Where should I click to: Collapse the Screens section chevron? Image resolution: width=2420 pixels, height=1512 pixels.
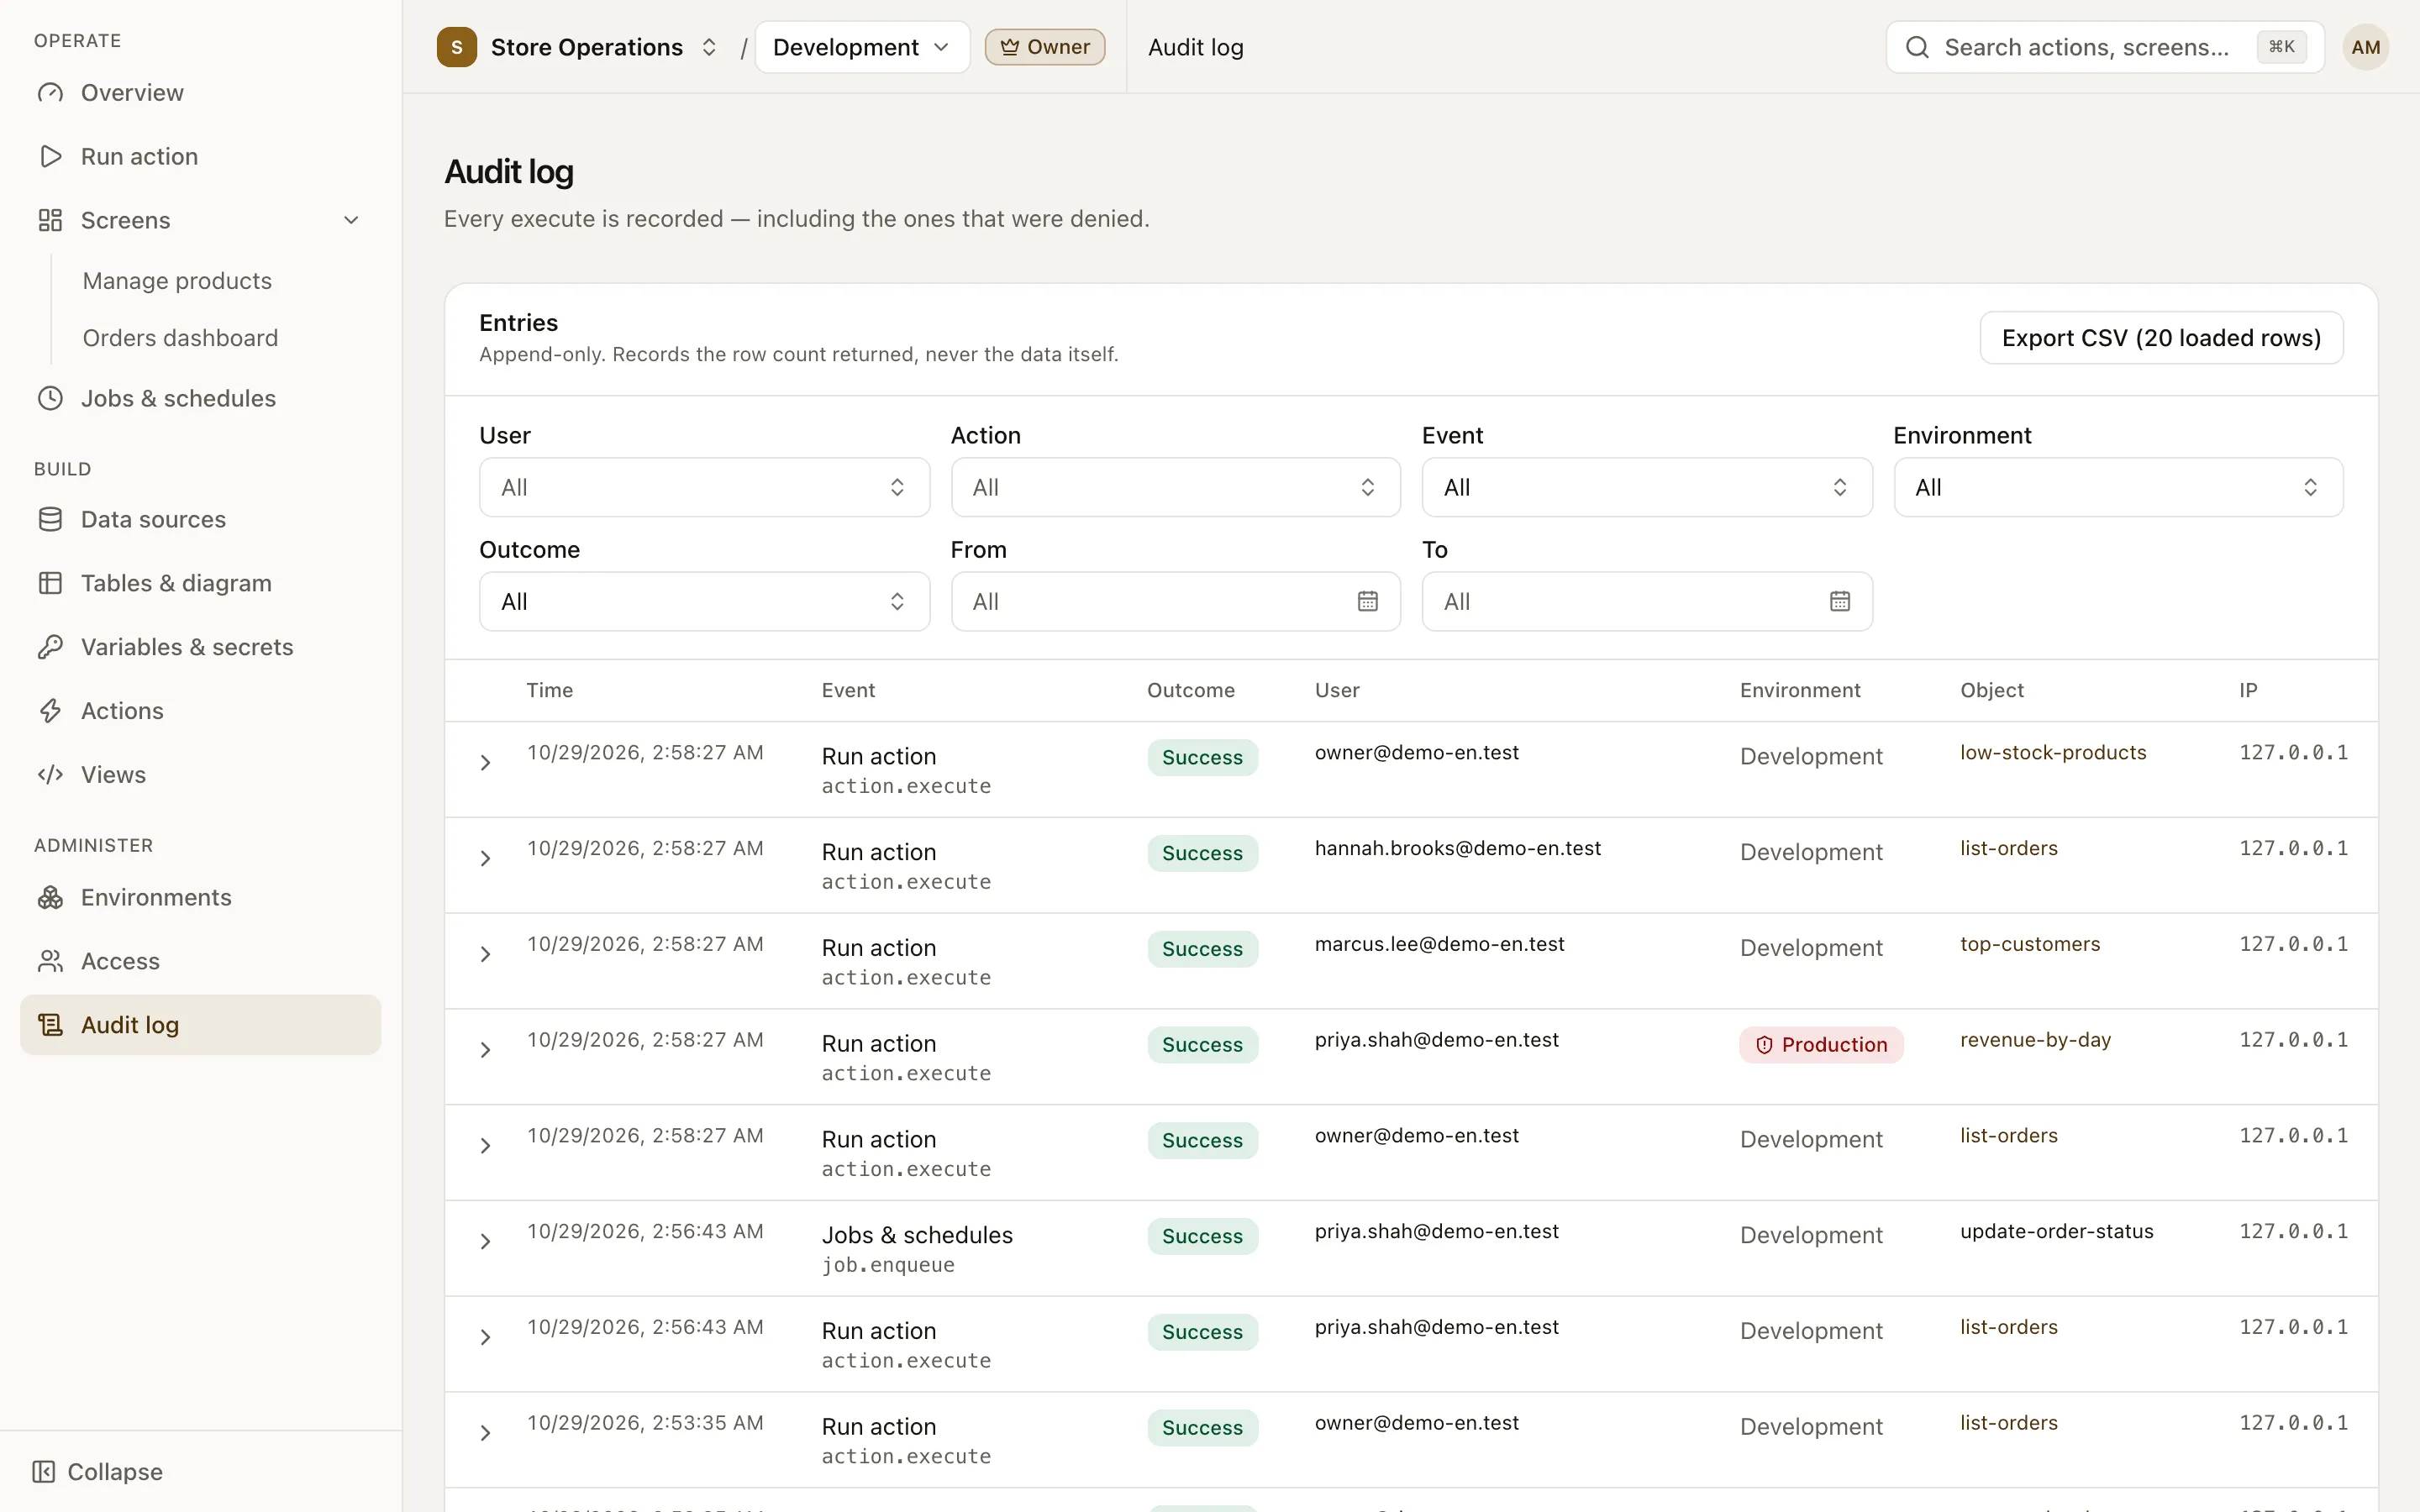(351, 220)
